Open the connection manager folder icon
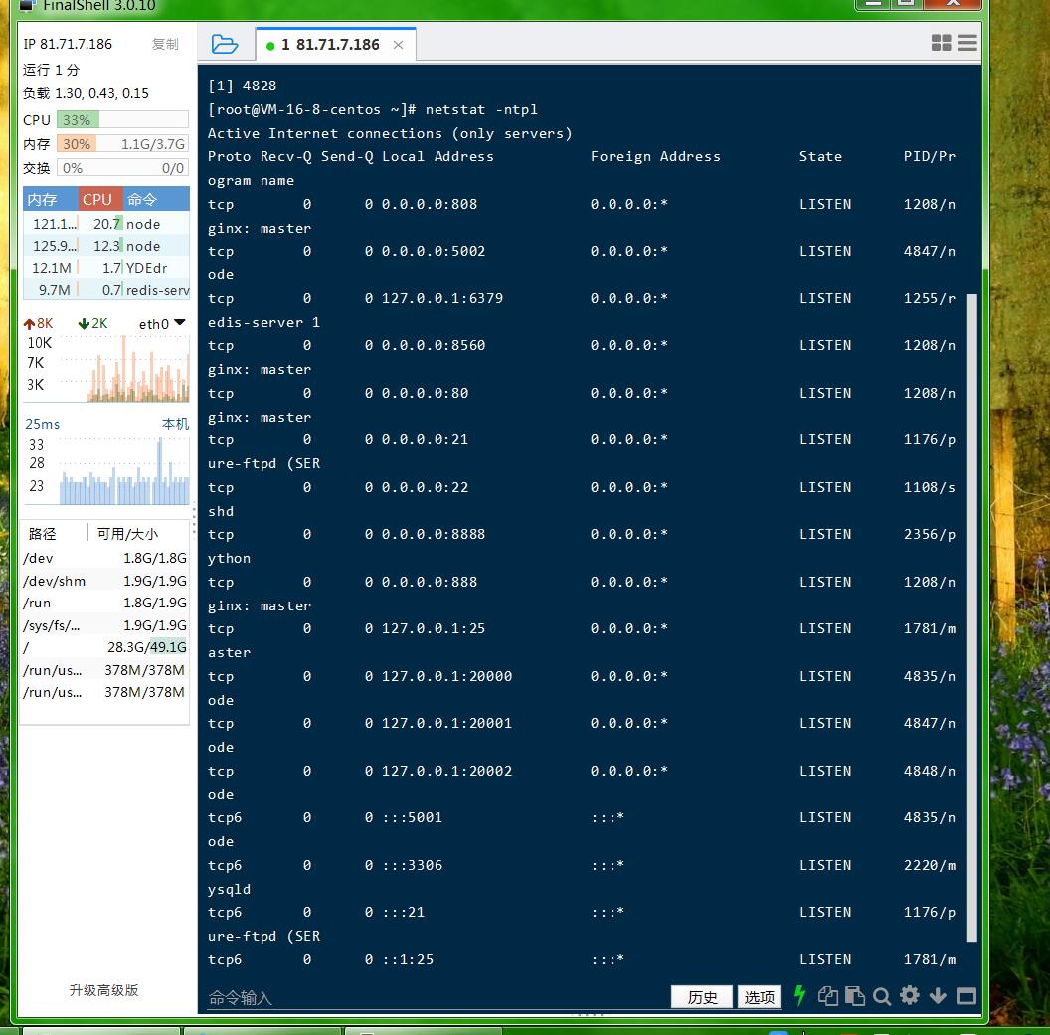Viewport: 1050px width, 1035px height. click(x=225, y=44)
